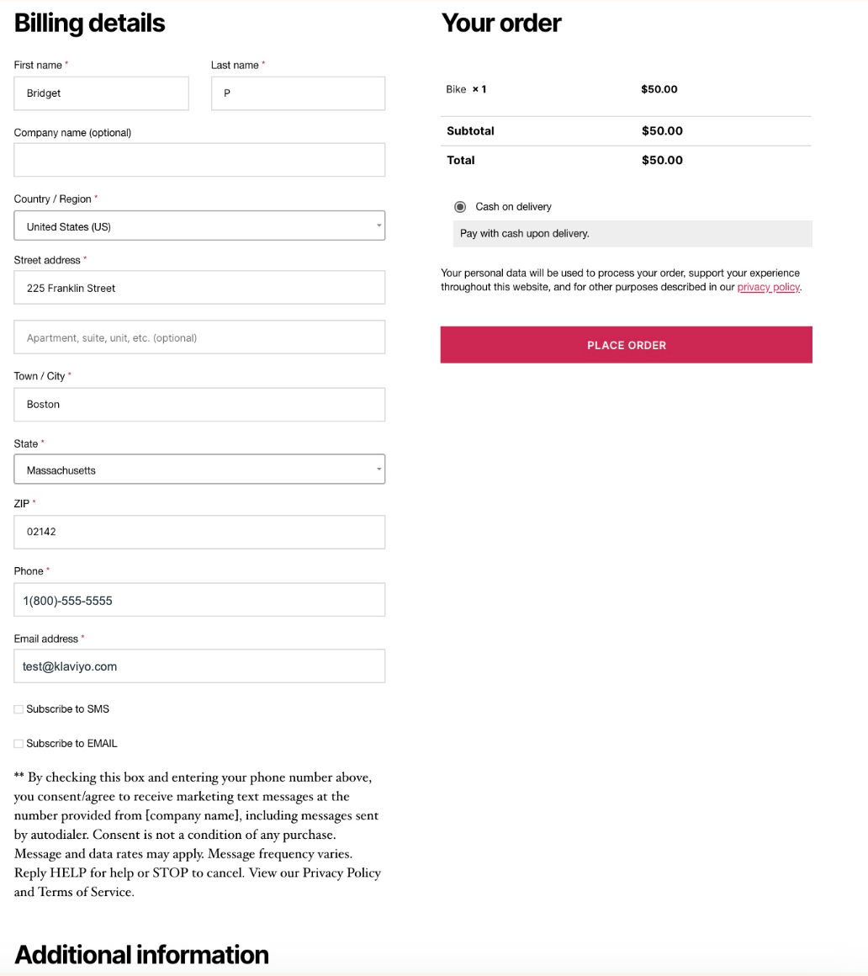Click the Bike item in order summary
The image size is (868, 976).
tap(457, 89)
